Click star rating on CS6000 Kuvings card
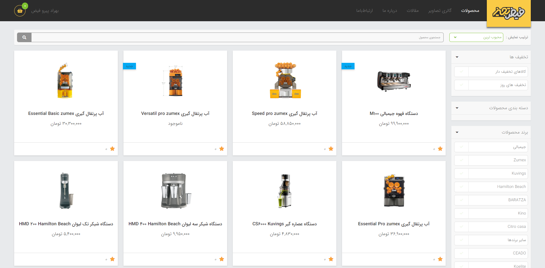This screenshot has width=545, height=268. point(331,259)
